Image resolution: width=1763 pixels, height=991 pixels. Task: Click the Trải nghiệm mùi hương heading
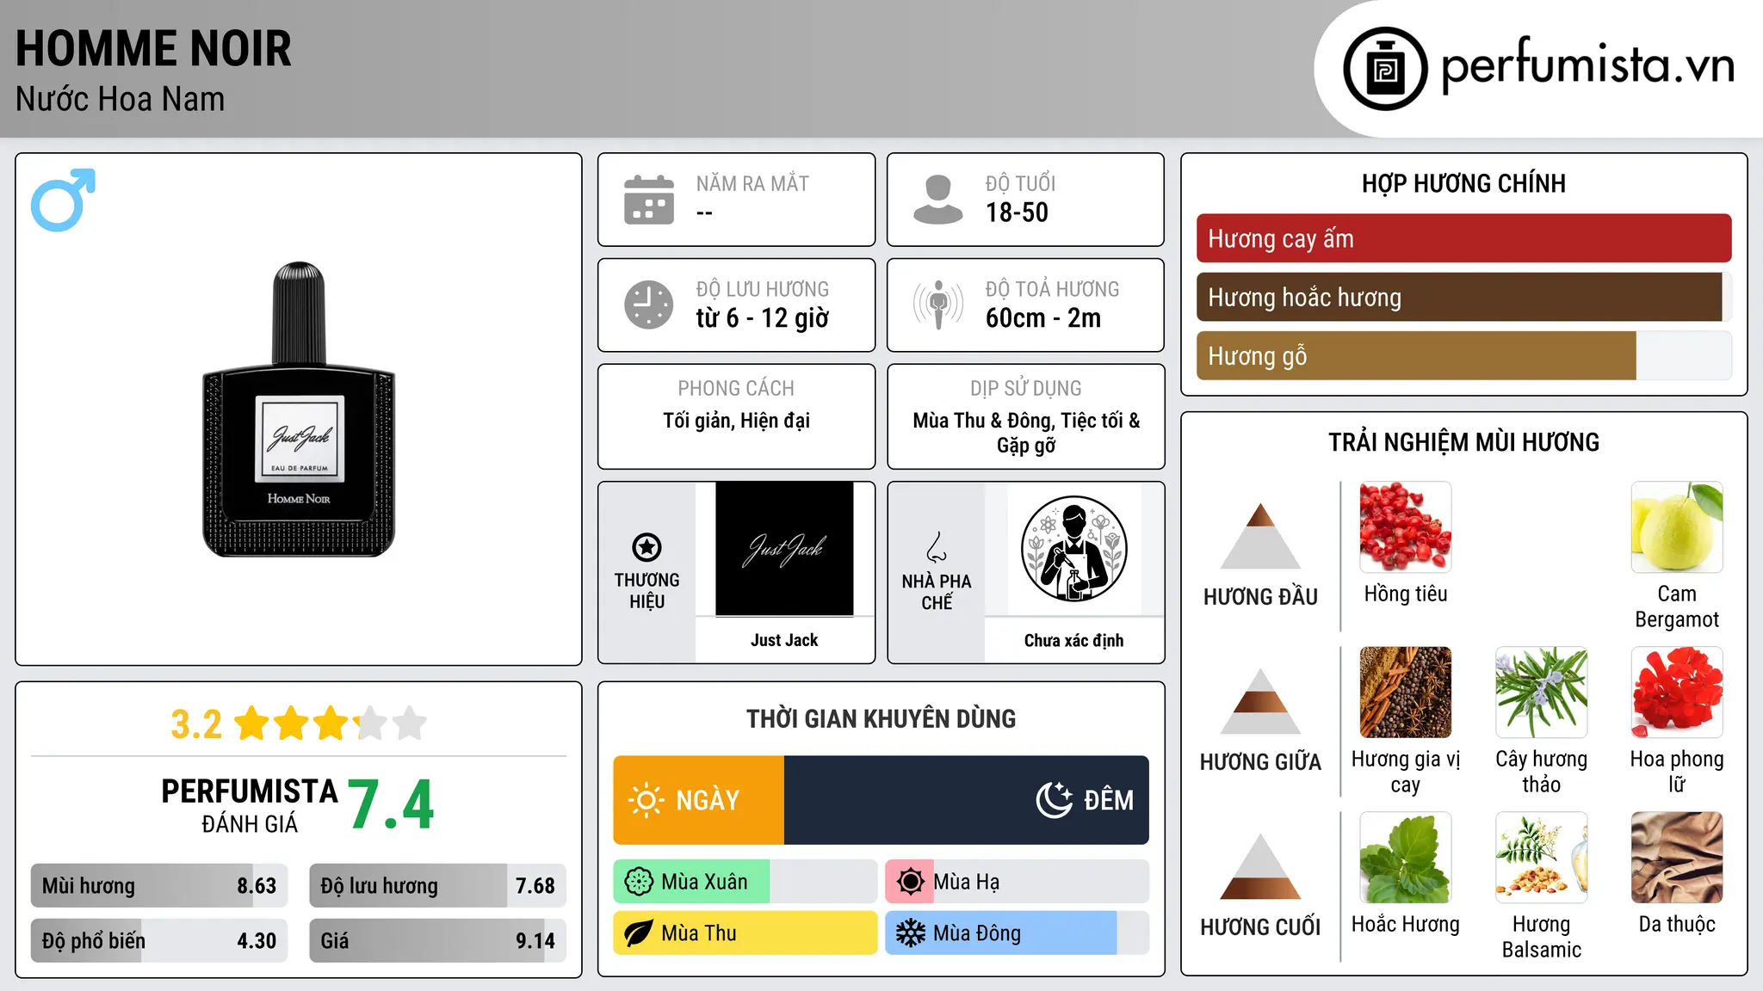click(x=1463, y=442)
